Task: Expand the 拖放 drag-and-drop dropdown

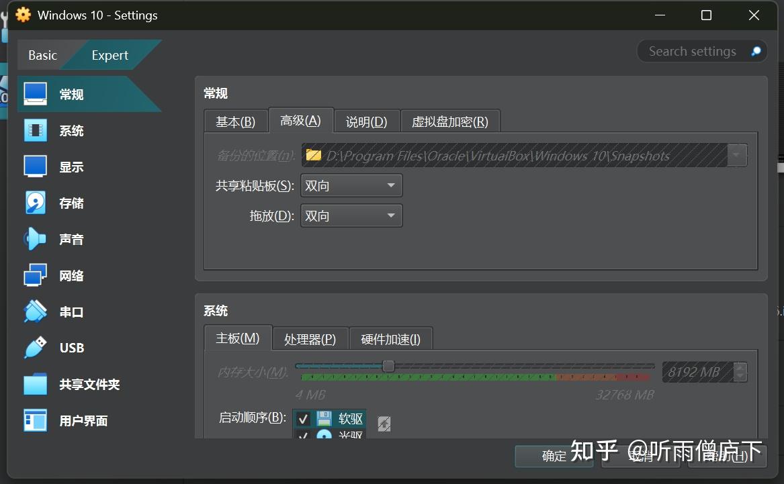Action: coord(351,215)
